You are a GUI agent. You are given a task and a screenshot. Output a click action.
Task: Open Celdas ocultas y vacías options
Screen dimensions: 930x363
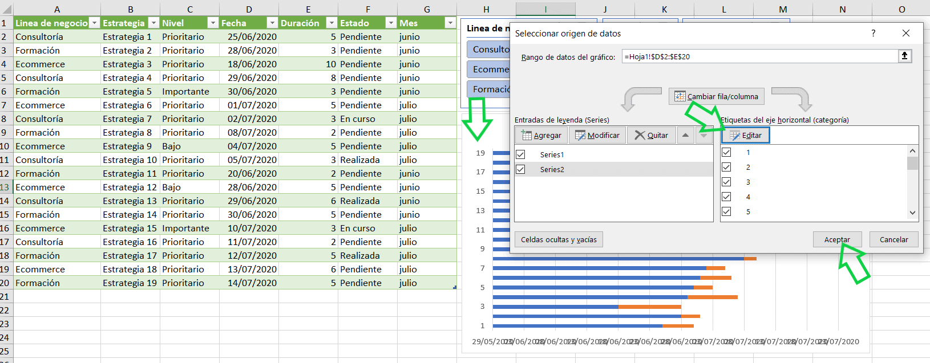[559, 239]
